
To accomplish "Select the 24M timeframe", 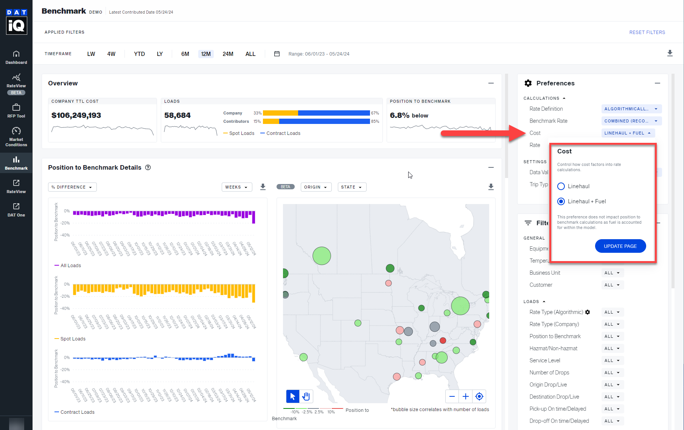I will pyautogui.click(x=228, y=54).
